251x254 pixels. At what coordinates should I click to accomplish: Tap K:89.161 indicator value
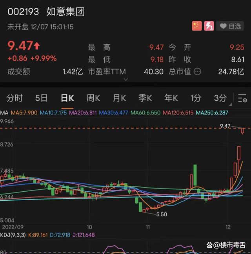point(38,235)
